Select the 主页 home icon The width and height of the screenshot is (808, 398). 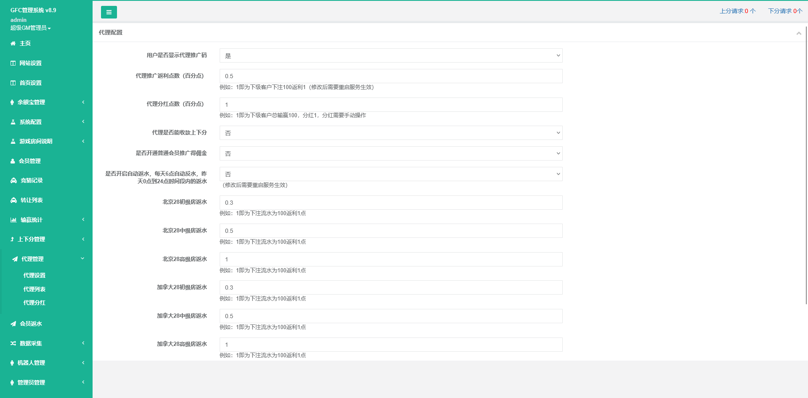[x=13, y=43]
